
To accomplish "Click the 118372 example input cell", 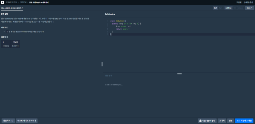I will [6, 46].
